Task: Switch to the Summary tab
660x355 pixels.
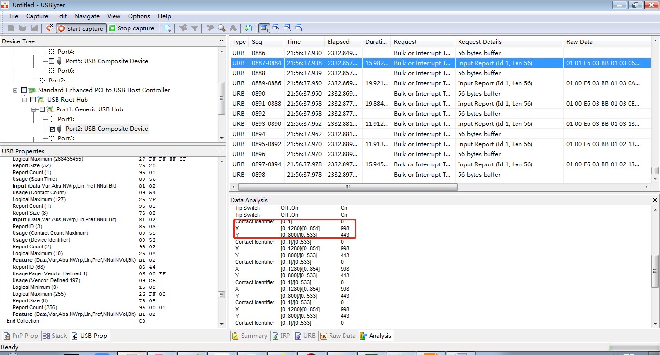Action: (250, 336)
